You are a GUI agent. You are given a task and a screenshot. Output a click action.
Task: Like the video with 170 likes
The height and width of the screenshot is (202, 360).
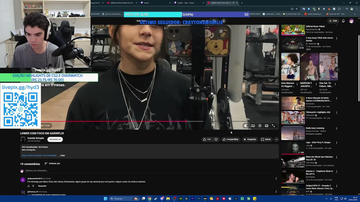pos(207,139)
